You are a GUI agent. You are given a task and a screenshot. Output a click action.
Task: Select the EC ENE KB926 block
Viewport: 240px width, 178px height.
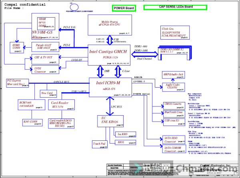pos(110,121)
